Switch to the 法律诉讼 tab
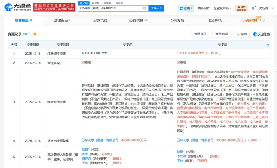The width and height of the screenshot is (277, 168). coord(61,21)
